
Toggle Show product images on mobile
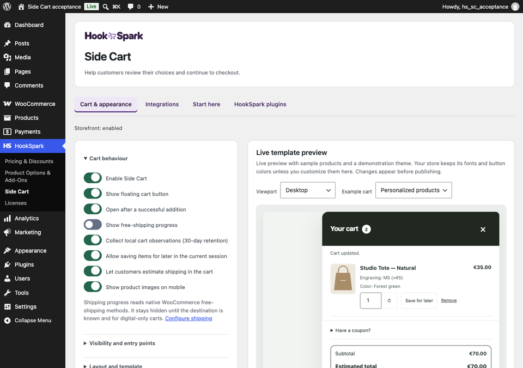(x=93, y=287)
